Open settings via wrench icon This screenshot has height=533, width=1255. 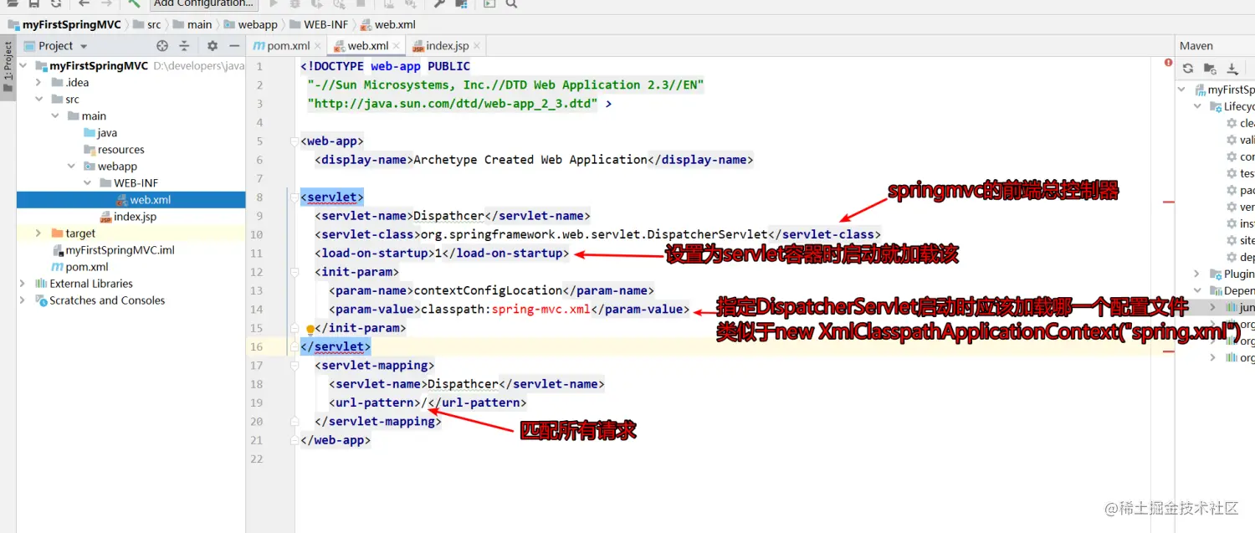(439, 4)
